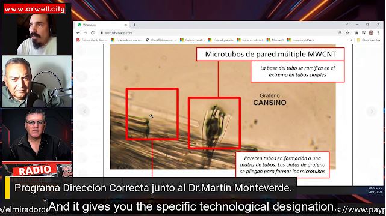Open 'Inicio de Internet' bookmark

(x=250, y=40)
